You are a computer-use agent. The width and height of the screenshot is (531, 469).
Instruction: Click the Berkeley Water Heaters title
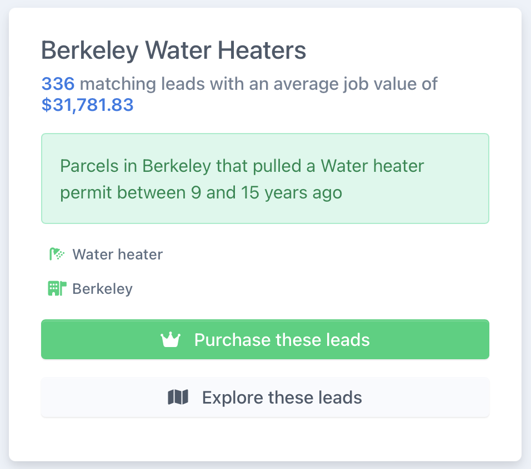point(174,50)
